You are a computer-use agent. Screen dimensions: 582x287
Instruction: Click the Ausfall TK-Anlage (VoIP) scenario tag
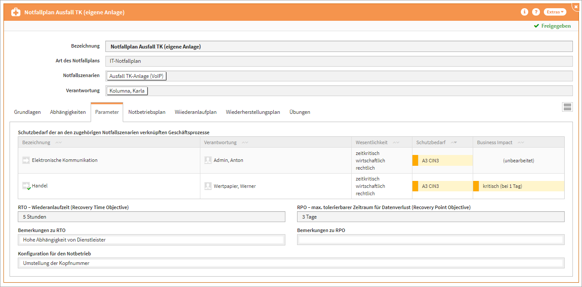click(x=136, y=76)
